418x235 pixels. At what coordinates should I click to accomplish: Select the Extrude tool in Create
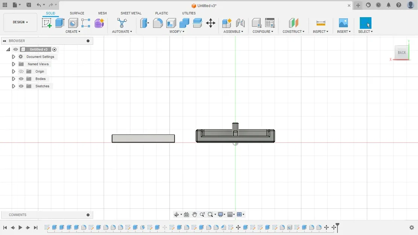click(x=60, y=23)
